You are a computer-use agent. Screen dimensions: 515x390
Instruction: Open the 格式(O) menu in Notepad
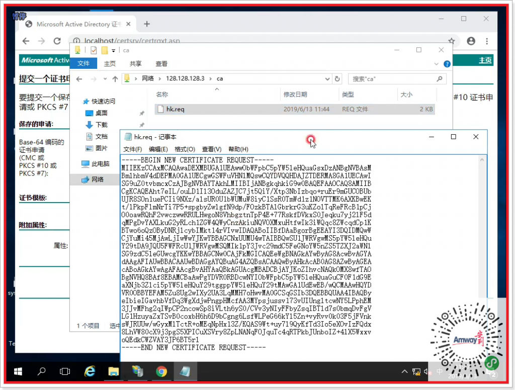(x=185, y=149)
